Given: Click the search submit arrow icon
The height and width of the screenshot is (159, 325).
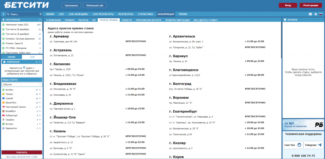Looking at the screenshot, I should point(40,14).
